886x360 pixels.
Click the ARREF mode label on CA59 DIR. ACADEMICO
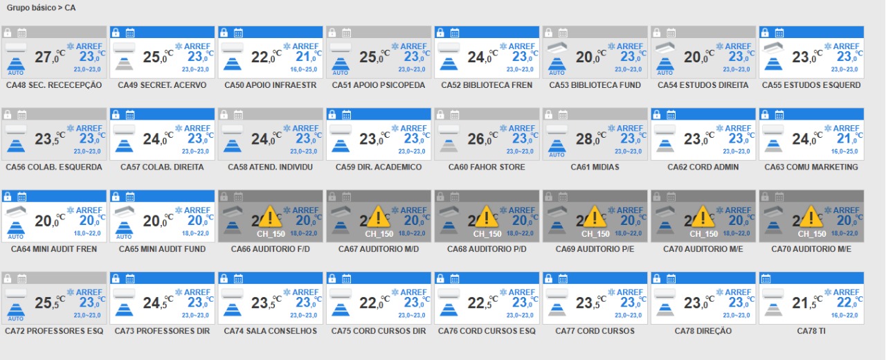click(x=414, y=128)
